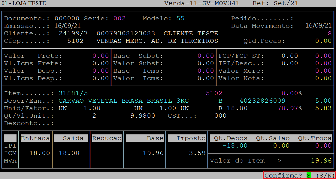Click the CARVAO VEGETAL BRASA BRASIL 3KG description

124,101
